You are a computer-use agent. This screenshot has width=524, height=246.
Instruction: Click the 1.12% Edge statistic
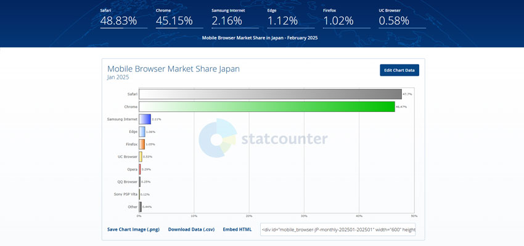point(282,21)
